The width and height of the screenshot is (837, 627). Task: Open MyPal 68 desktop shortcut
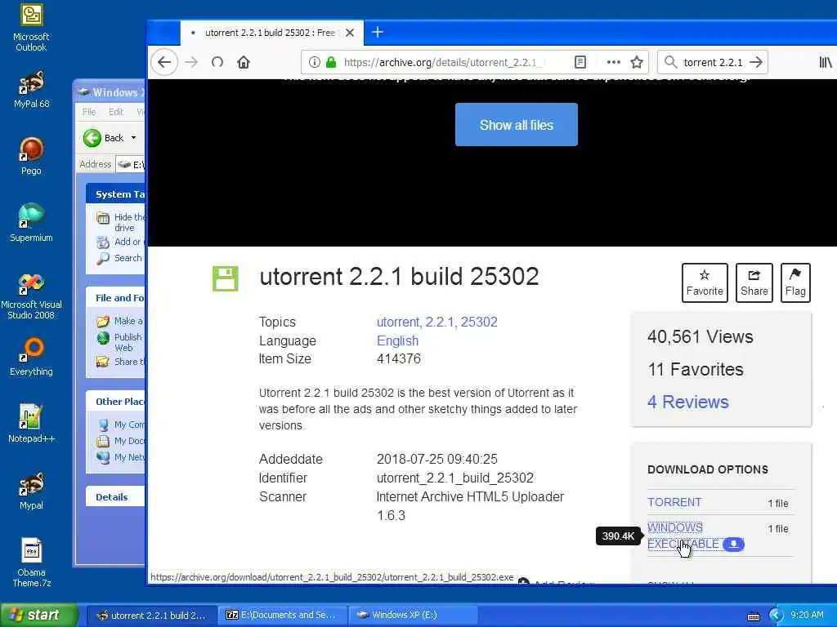coord(31,90)
